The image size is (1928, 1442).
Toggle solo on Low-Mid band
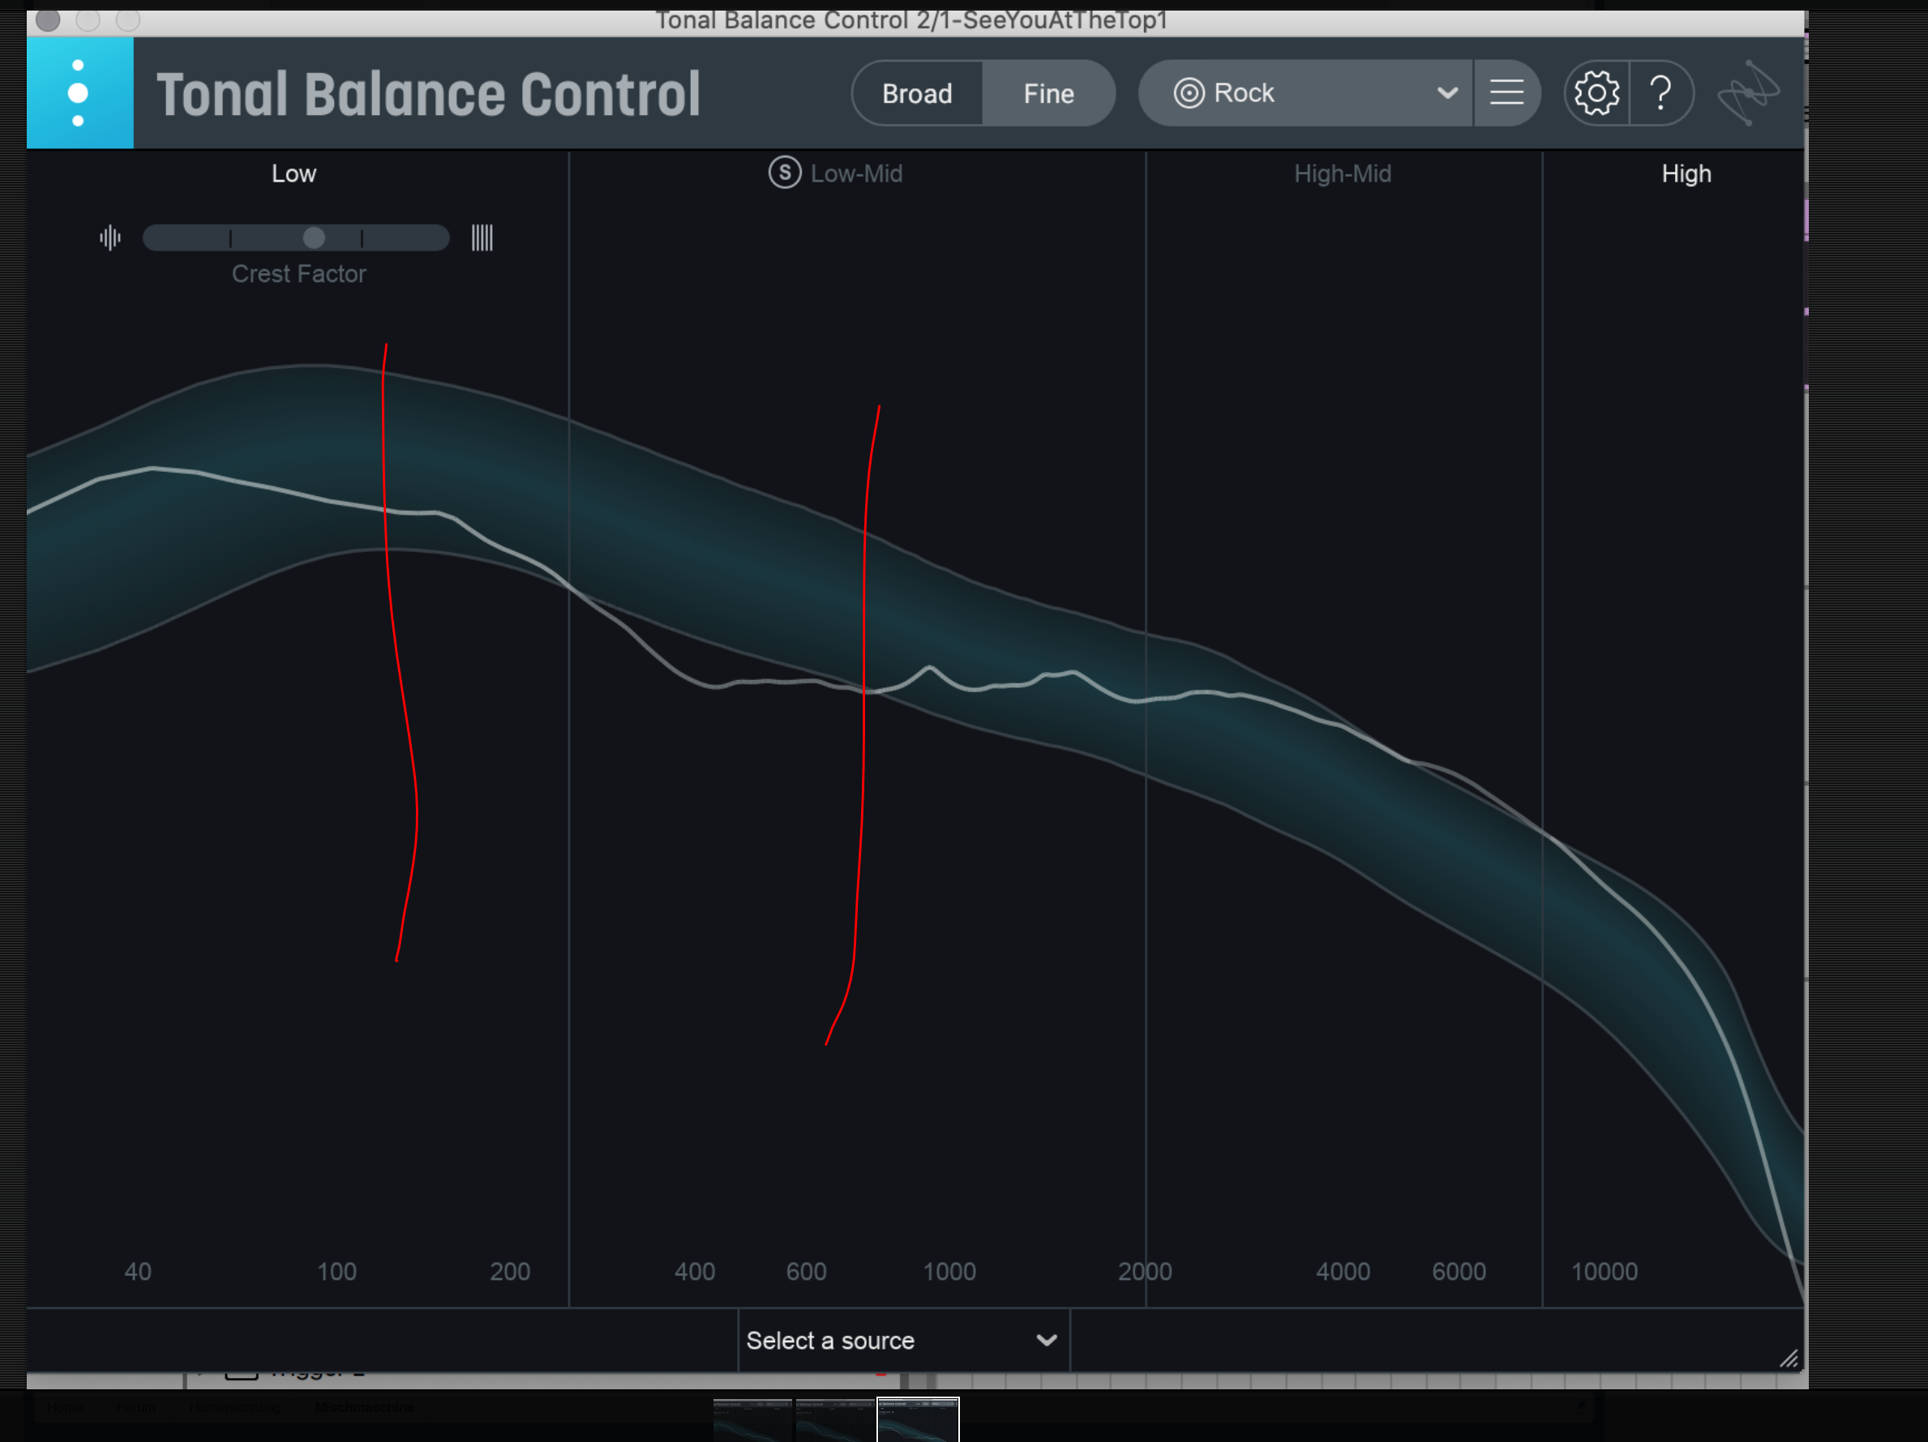785,173
